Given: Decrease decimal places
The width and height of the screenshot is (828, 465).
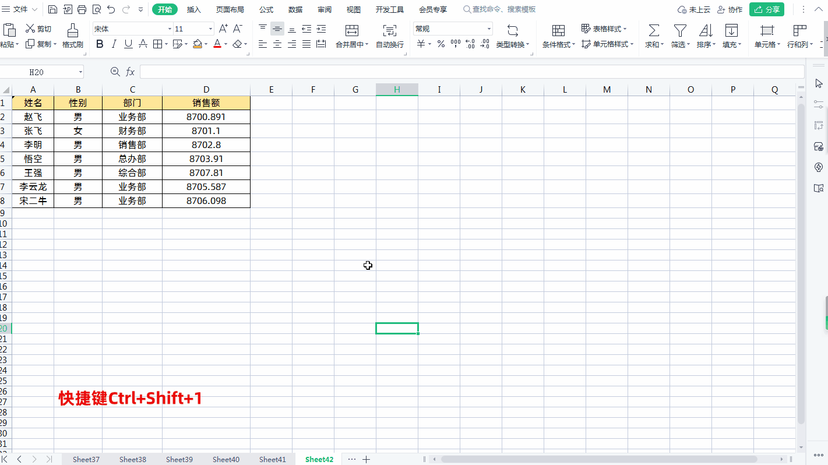Looking at the screenshot, I should pos(485,44).
